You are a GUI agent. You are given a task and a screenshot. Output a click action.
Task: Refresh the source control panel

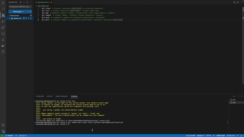click(x=27, y=2)
